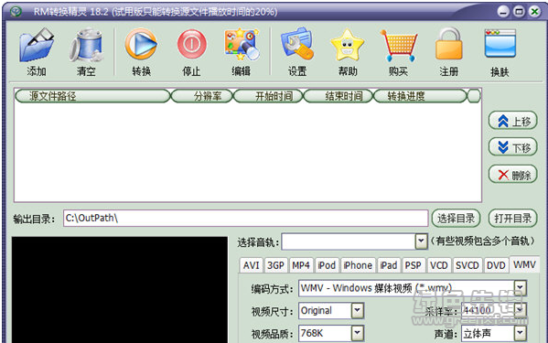Viewport: 548px width, 343px height.
Task: Click the 换肤 (Change skin) window icon
Action: (x=500, y=44)
